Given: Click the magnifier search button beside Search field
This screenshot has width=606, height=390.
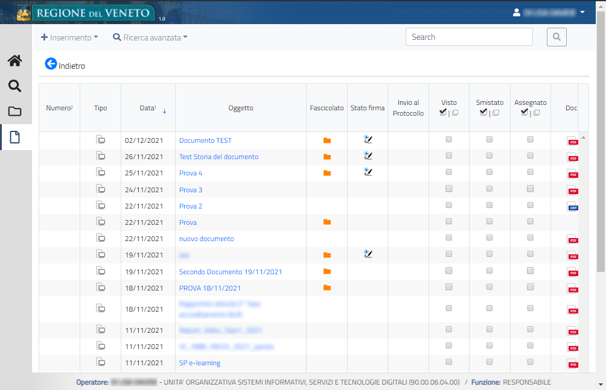Looking at the screenshot, I should point(557,37).
